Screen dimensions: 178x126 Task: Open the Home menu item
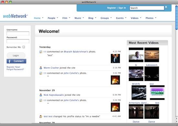point(37,18)
